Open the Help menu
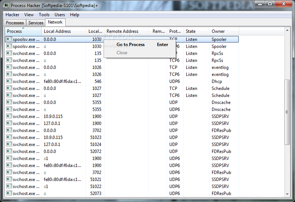295x202 pixels. tap(74, 15)
